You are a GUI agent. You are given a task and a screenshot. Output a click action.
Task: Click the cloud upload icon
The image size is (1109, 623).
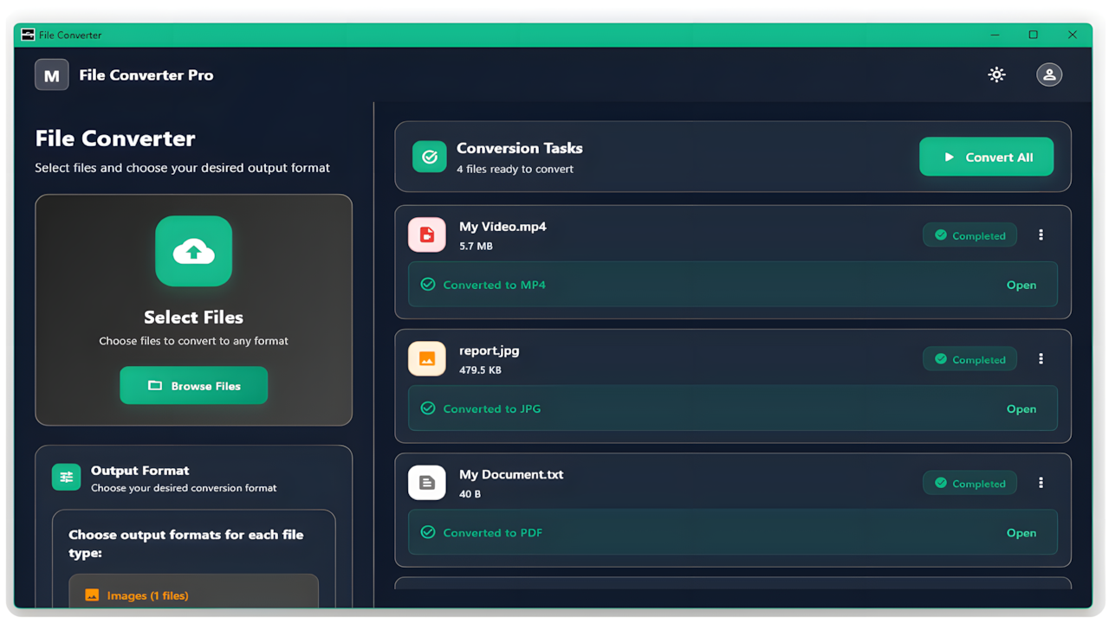193,251
